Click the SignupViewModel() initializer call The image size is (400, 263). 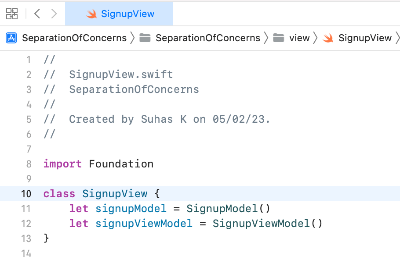click(x=267, y=224)
